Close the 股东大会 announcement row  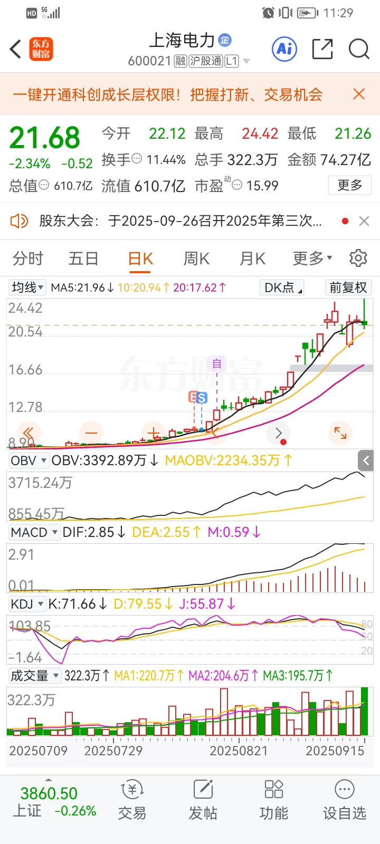[x=364, y=221]
